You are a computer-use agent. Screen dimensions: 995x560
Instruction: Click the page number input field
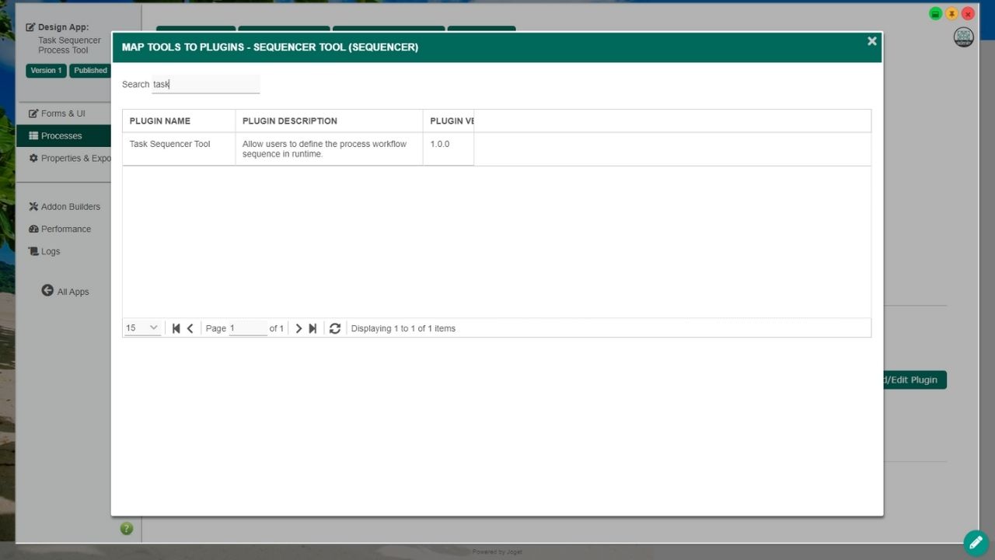pos(247,328)
